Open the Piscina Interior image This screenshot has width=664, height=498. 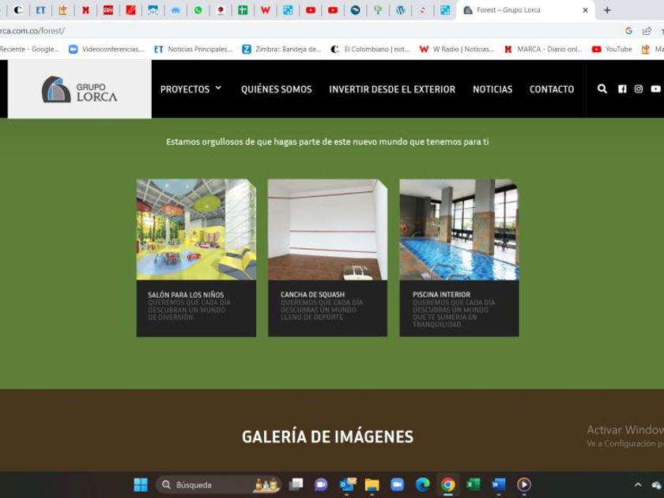pyautogui.click(x=459, y=229)
